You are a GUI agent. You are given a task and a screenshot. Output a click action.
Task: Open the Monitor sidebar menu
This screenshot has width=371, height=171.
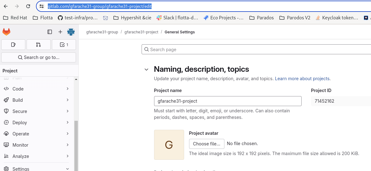(36, 145)
